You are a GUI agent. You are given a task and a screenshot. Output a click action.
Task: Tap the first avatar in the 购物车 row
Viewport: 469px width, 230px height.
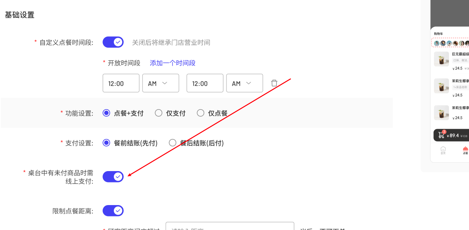pyautogui.click(x=437, y=43)
